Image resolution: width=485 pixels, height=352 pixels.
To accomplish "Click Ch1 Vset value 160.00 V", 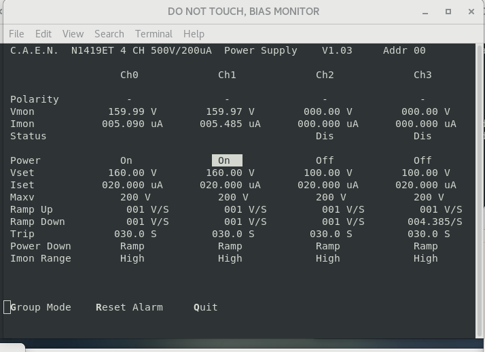I will 230,173.
